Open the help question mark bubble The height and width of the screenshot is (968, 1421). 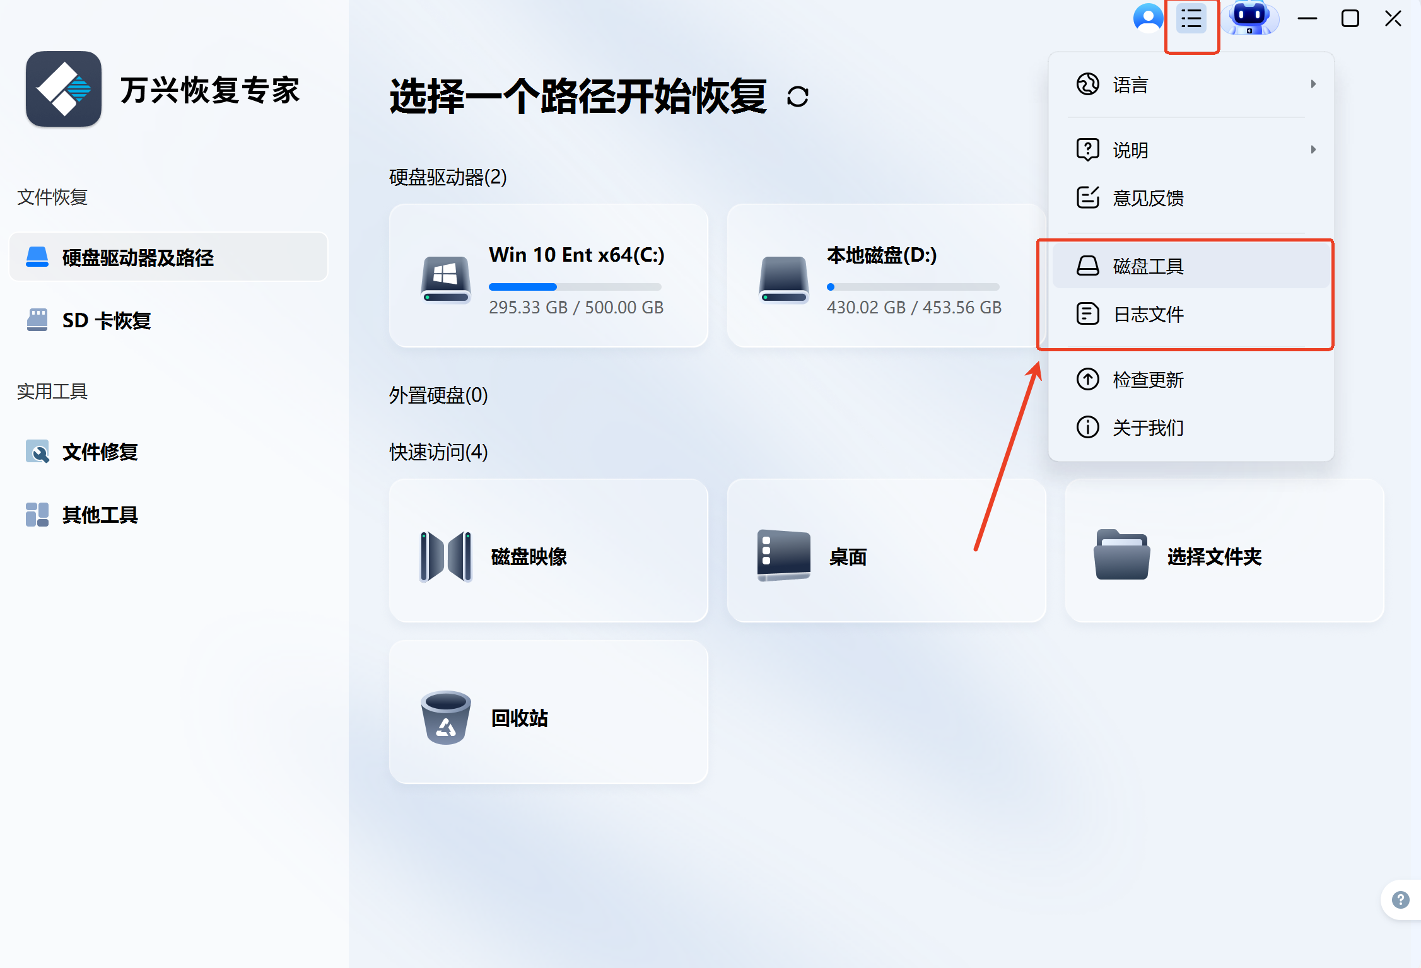[1400, 900]
